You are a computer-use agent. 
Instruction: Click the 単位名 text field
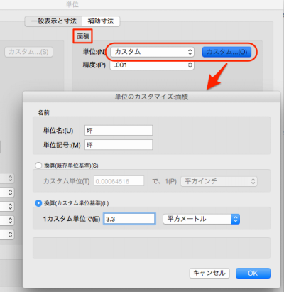point(119,131)
